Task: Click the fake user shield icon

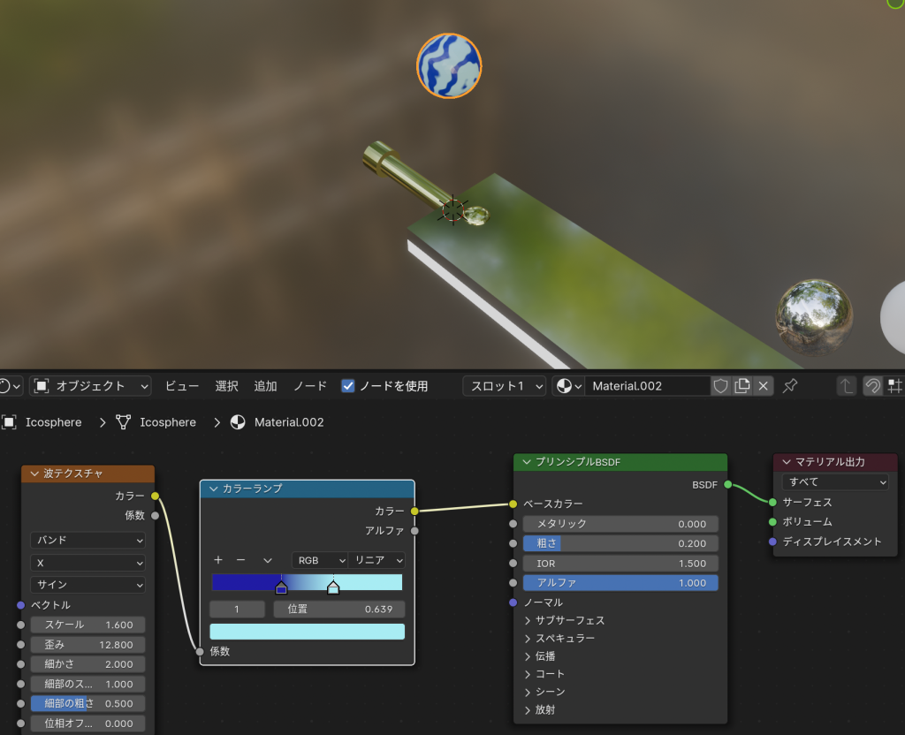Action: click(721, 386)
